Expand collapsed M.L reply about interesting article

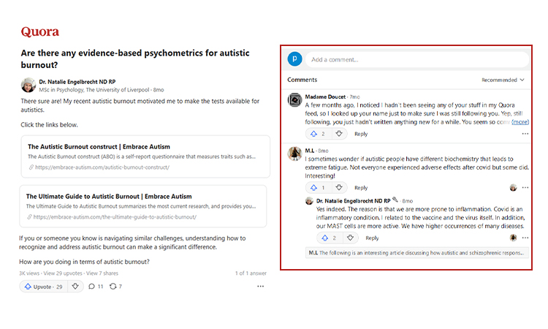417,253
